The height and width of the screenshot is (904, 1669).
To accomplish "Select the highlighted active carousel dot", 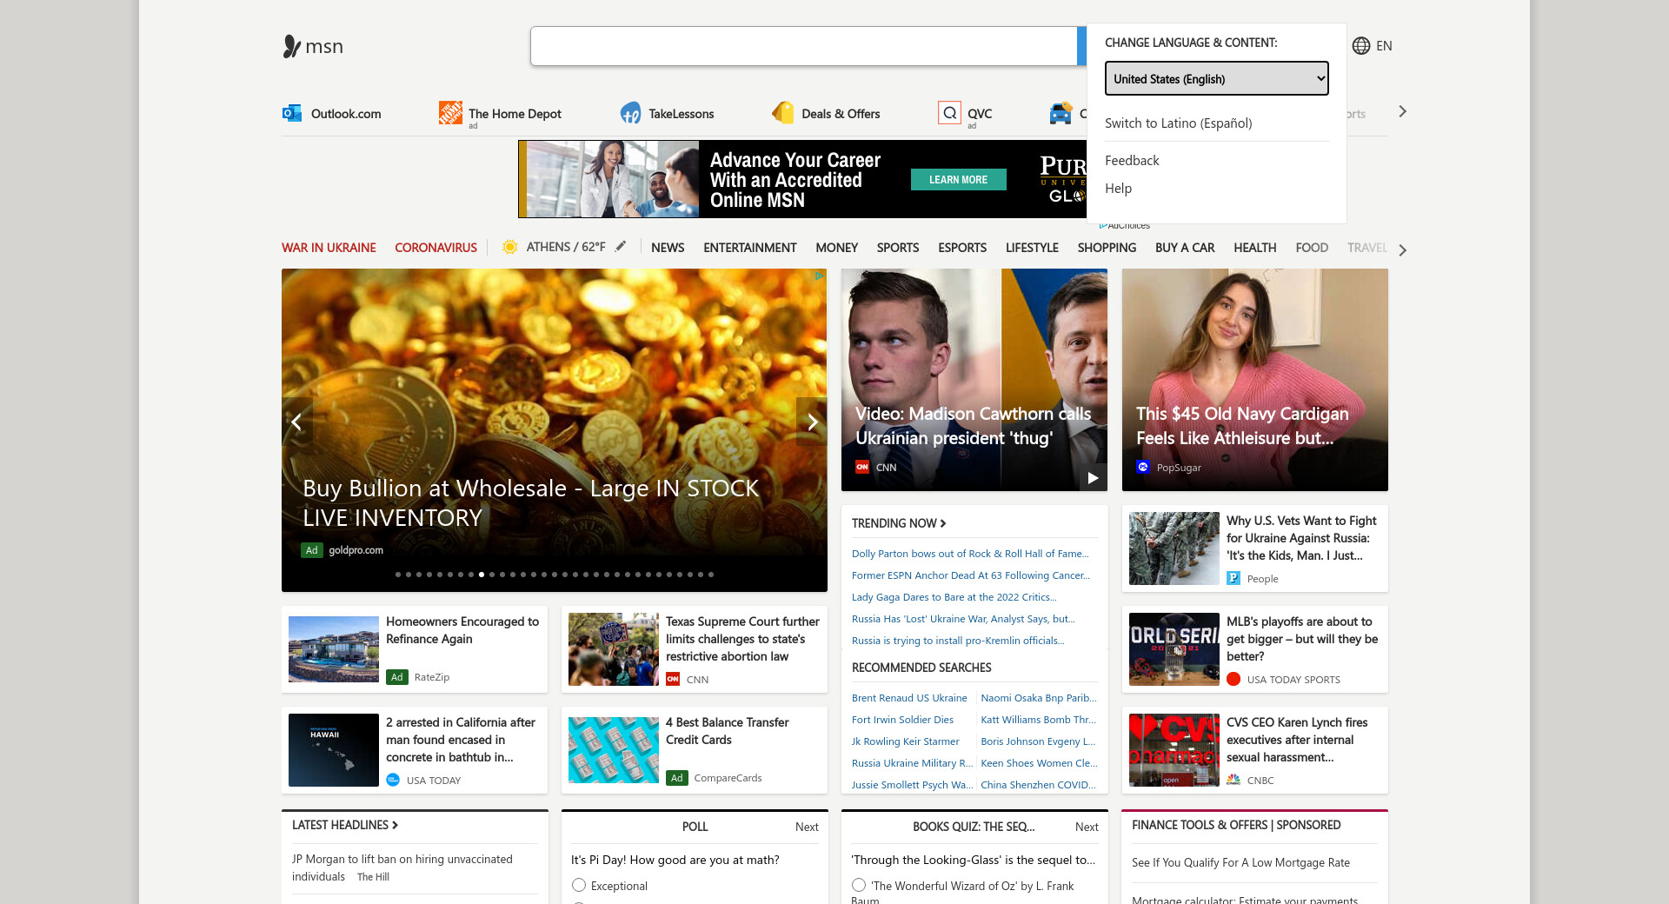I will tap(482, 575).
